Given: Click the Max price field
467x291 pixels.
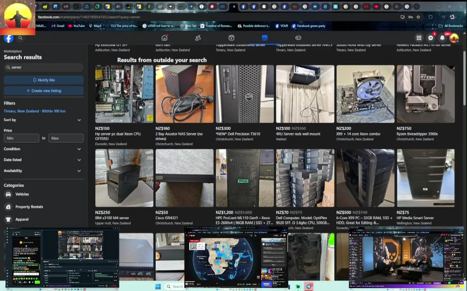Looking at the screenshot, I should pyautogui.click(x=66, y=138).
